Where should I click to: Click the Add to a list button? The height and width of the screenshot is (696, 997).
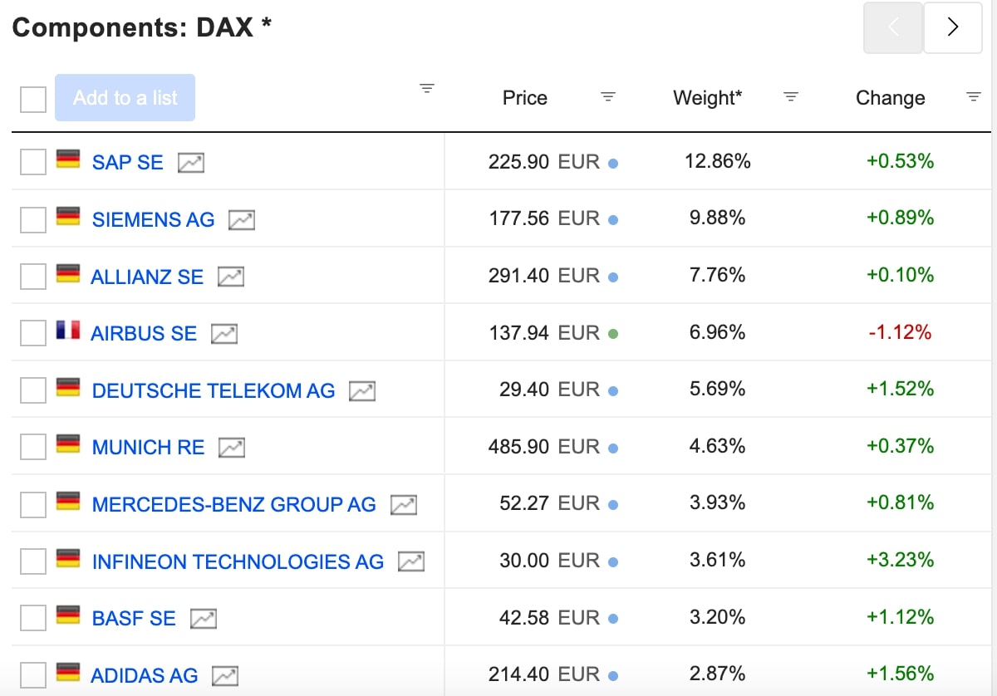pyautogui.click(x=125, y=98)
